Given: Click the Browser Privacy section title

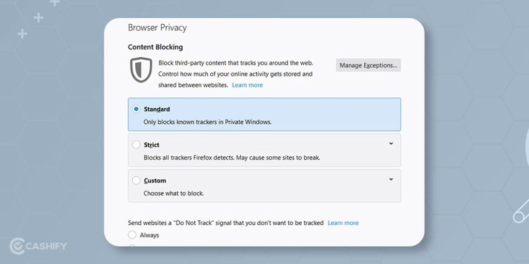Looking at the screenshot, I should click(x=157, y=28).
